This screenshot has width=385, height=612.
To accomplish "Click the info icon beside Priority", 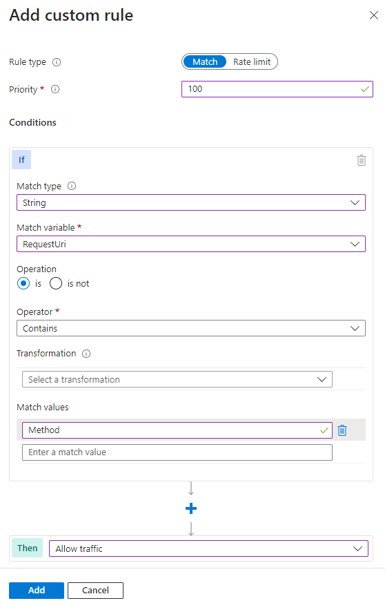I will coord(55,89).
